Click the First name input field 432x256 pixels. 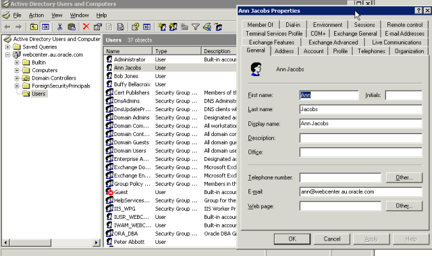[329, 95]
